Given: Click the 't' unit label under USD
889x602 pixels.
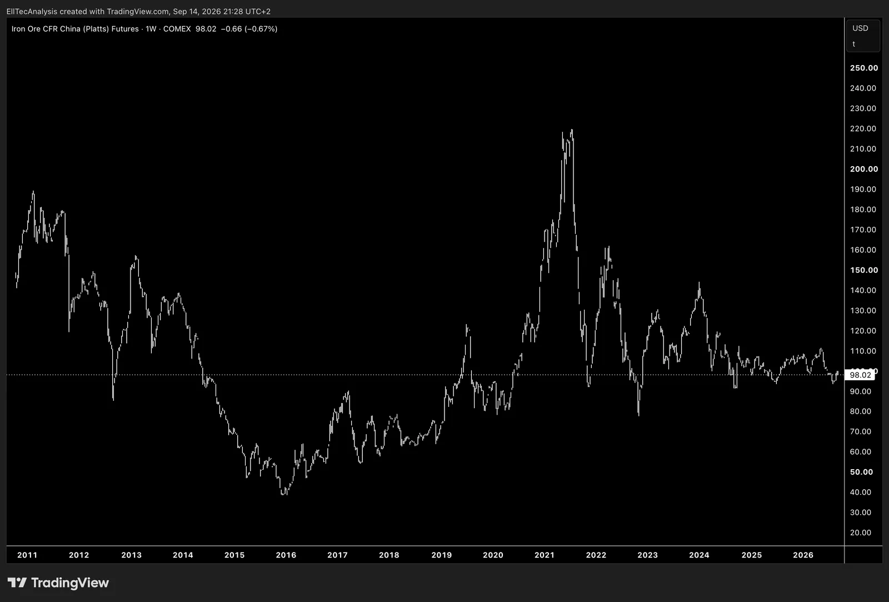Looking at the screenshot, I should (x=854, y=44).
